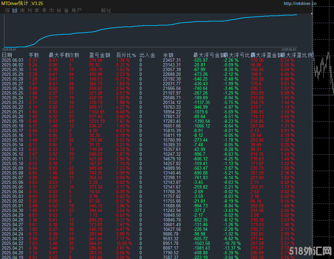Click the 日期 column header
This screenshot has width=334, height=259.
pos(7,55)
